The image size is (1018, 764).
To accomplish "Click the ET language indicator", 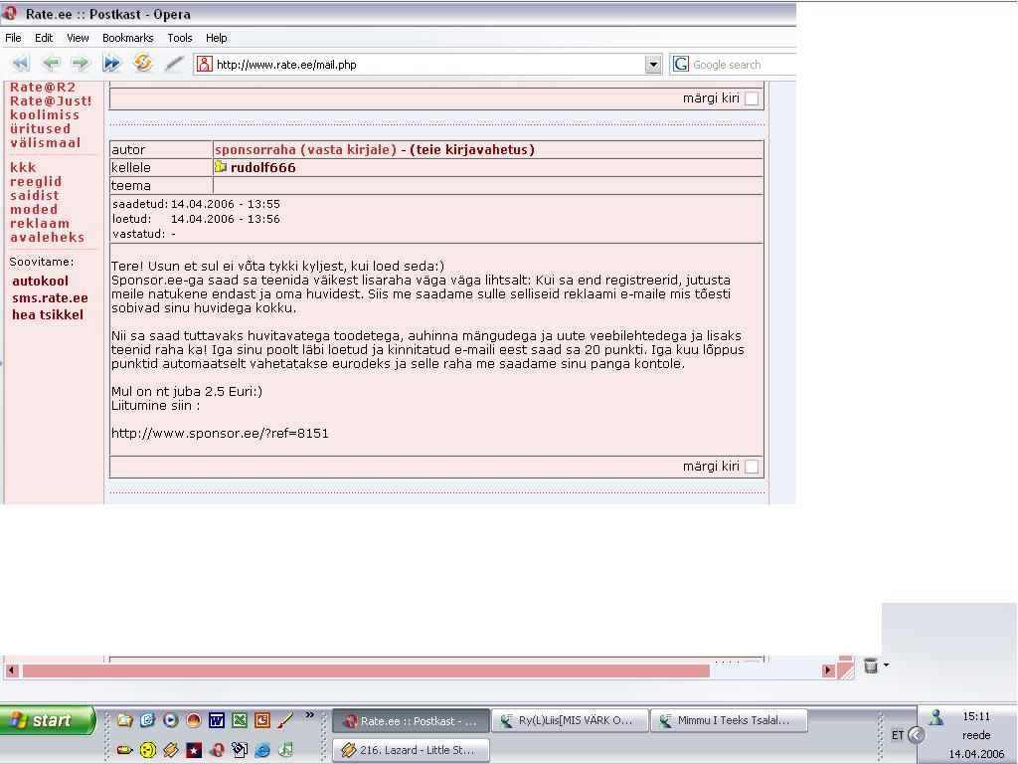I will (898, 735).
